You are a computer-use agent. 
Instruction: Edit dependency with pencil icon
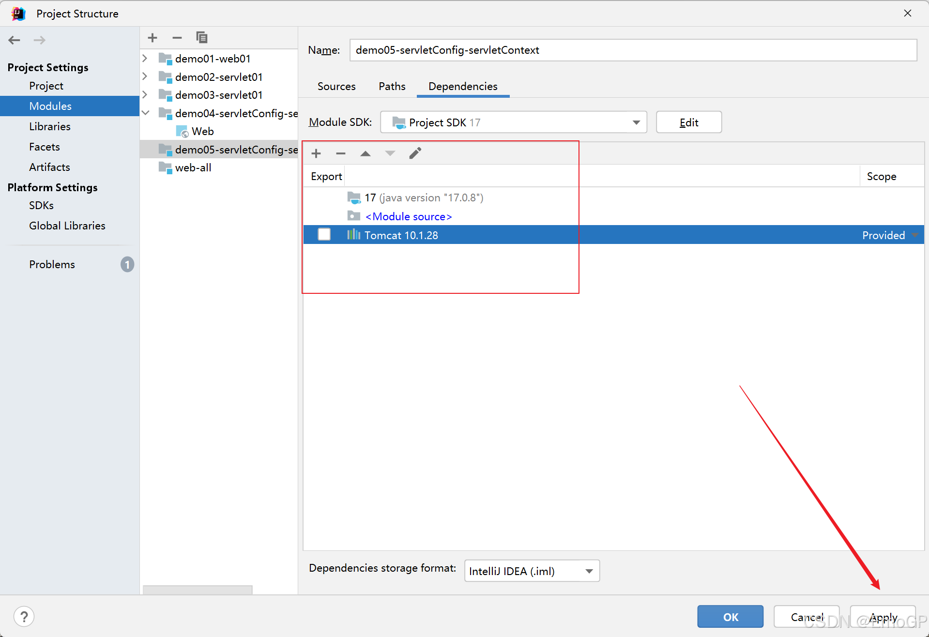pos(415,153)
